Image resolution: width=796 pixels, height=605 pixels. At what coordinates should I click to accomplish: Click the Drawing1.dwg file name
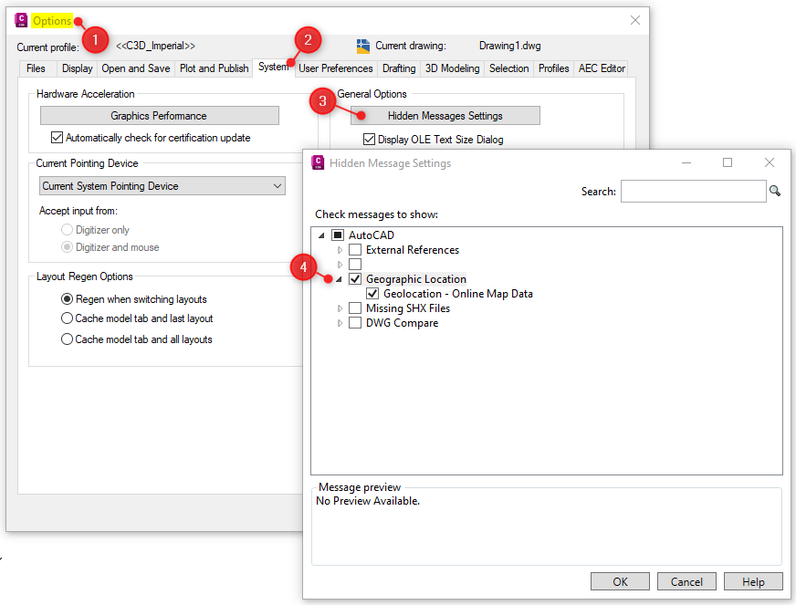point(509,46)
